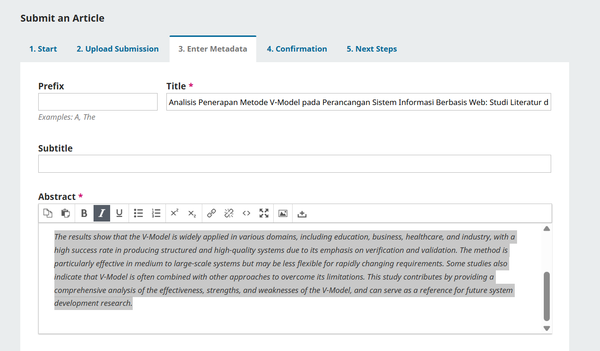
Task: Apply subscript formatting
Action: click(192, 213)
